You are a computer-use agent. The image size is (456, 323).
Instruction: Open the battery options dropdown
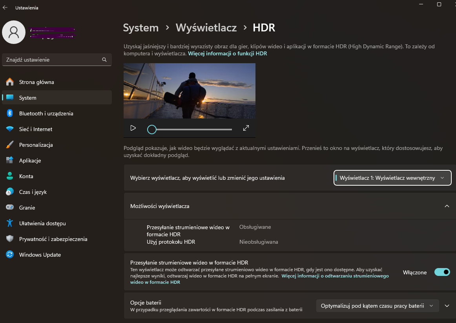click(377, 306)
